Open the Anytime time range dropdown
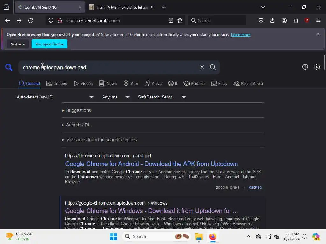 (x=116, y=97)
